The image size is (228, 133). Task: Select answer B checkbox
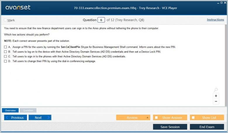tap(5, 52)
